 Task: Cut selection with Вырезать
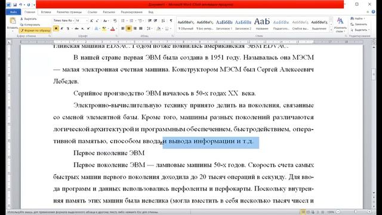click(28, 19)
